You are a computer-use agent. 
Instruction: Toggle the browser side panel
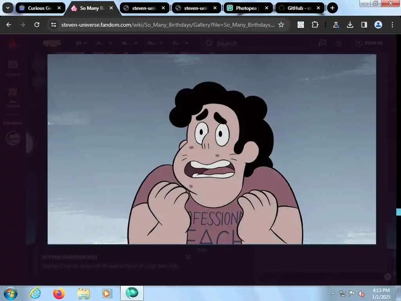(x=364, y=25)
